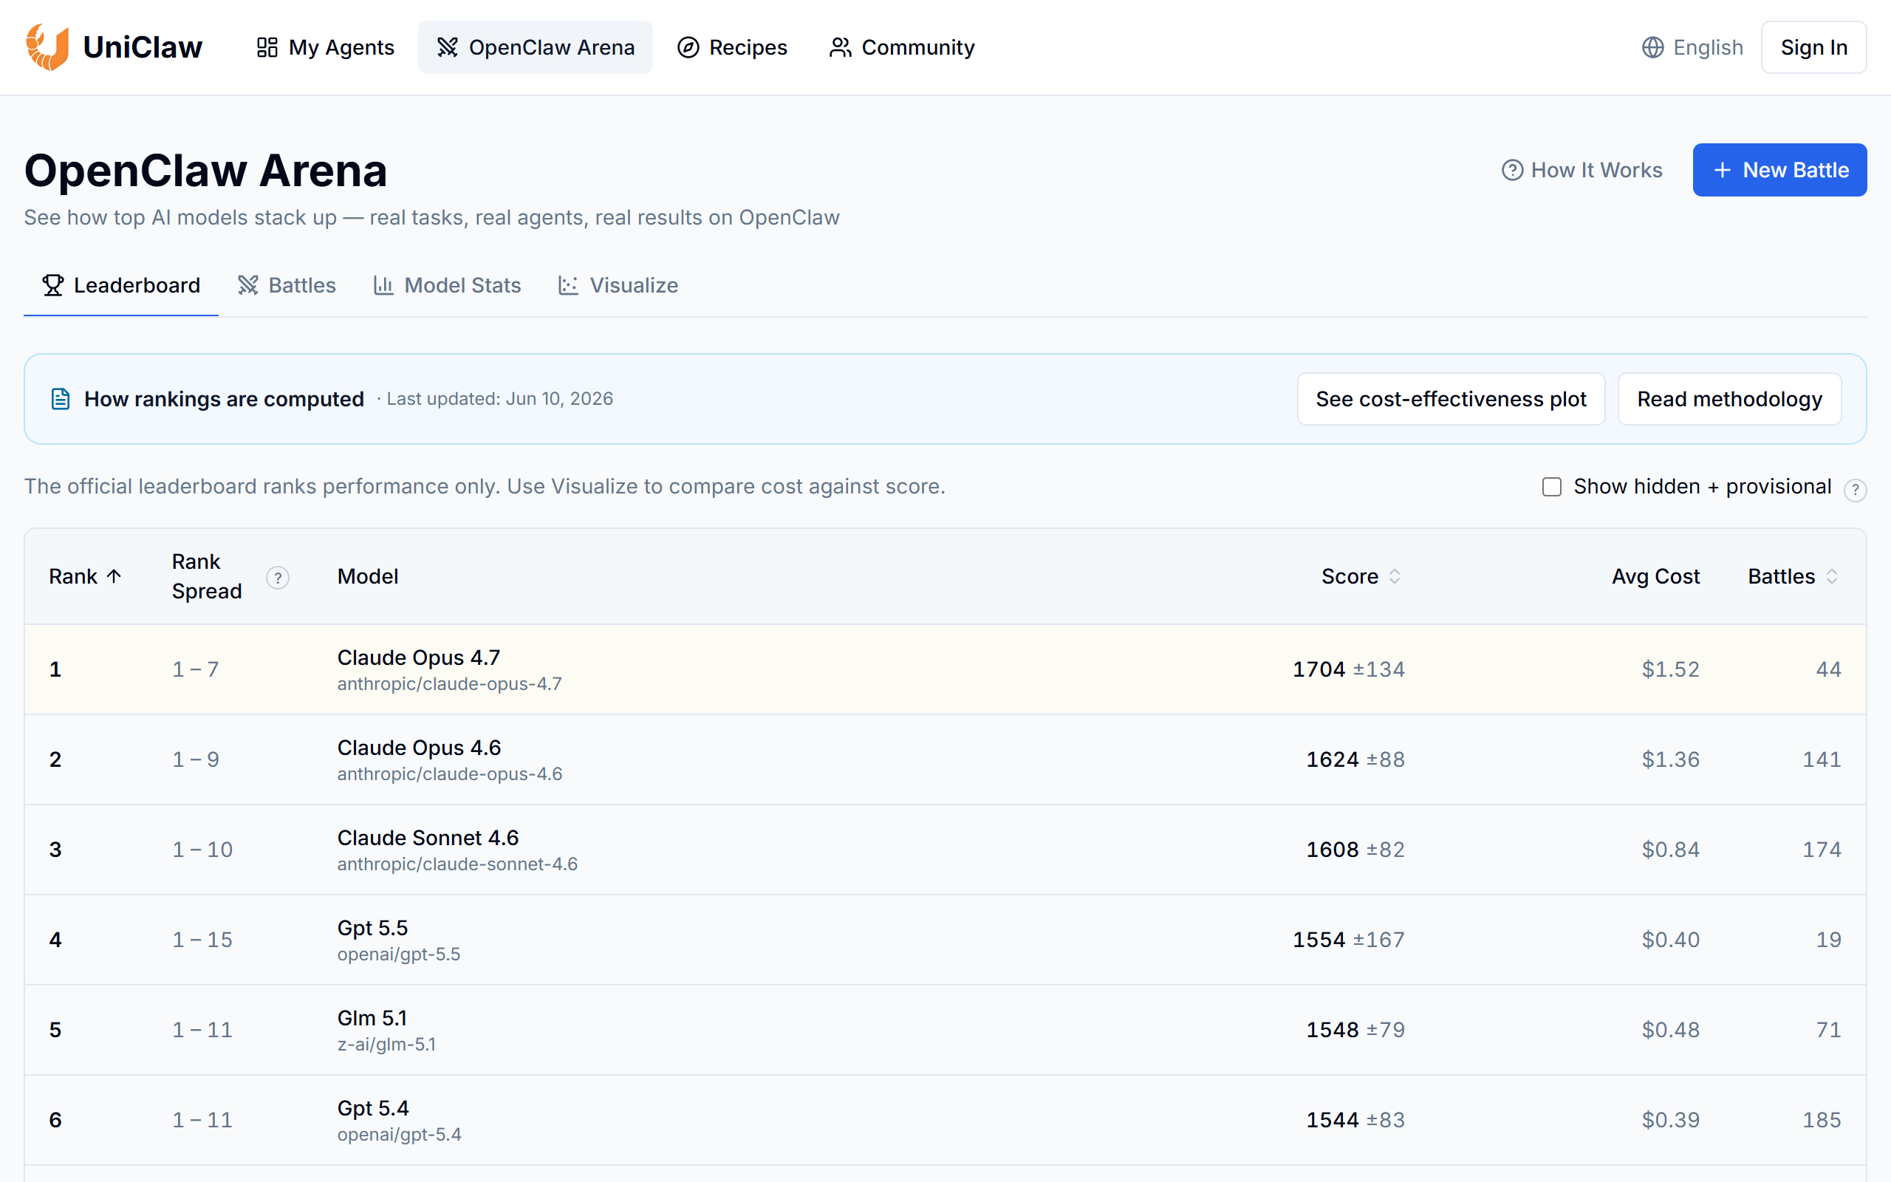Open the English language selector
The height and width of the screenshot is (1182, 1891).
point(1692,48)
